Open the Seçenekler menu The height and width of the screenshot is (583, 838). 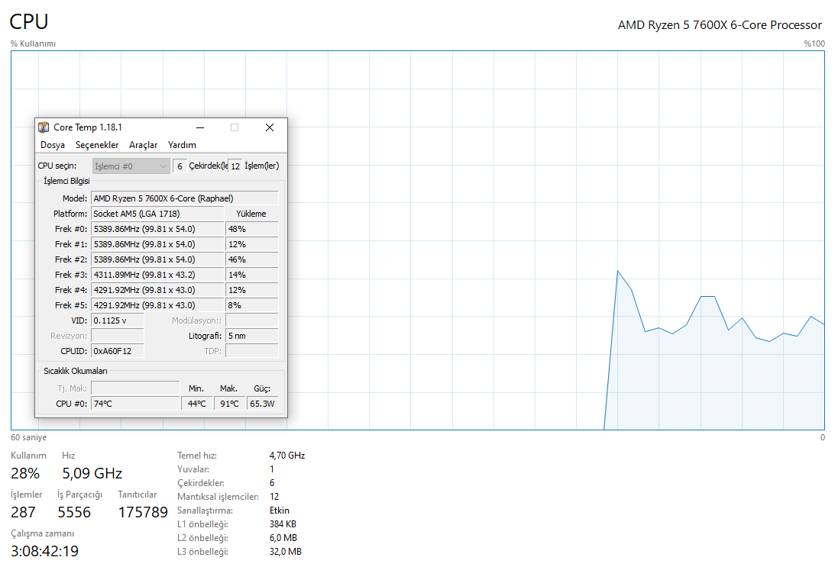(x=97, y=145)
